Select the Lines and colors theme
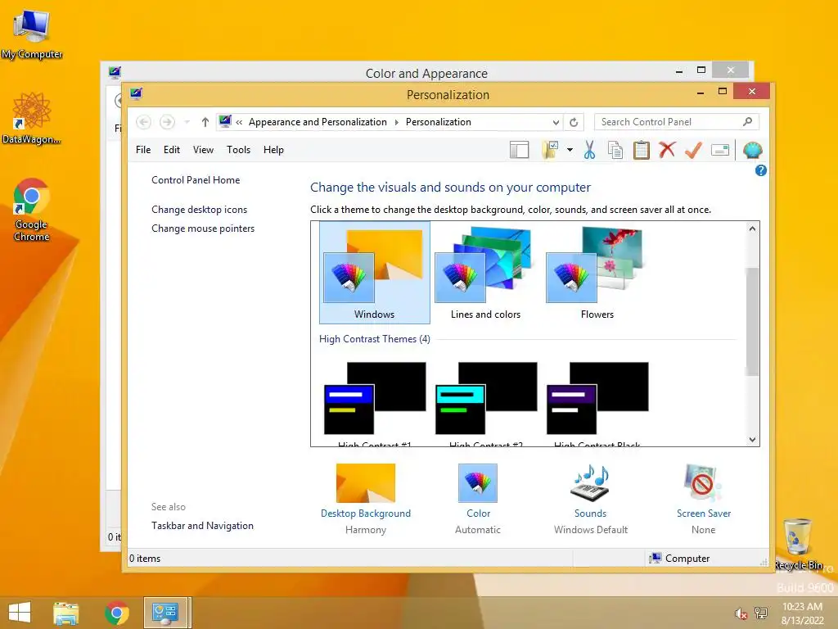 point(485,273)
